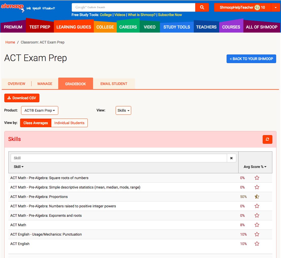Star the Exponents and roots skill
This screenshot has width=281, height=258.
pyautogui.click(x=257, y=216)
